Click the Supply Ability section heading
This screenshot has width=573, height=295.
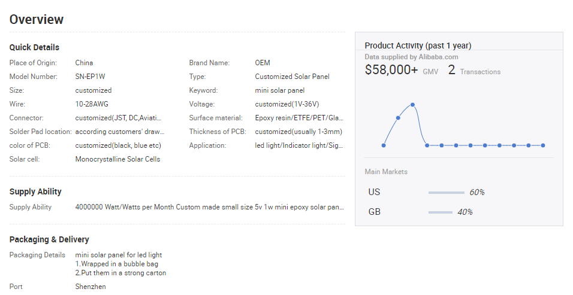point(35,191)
